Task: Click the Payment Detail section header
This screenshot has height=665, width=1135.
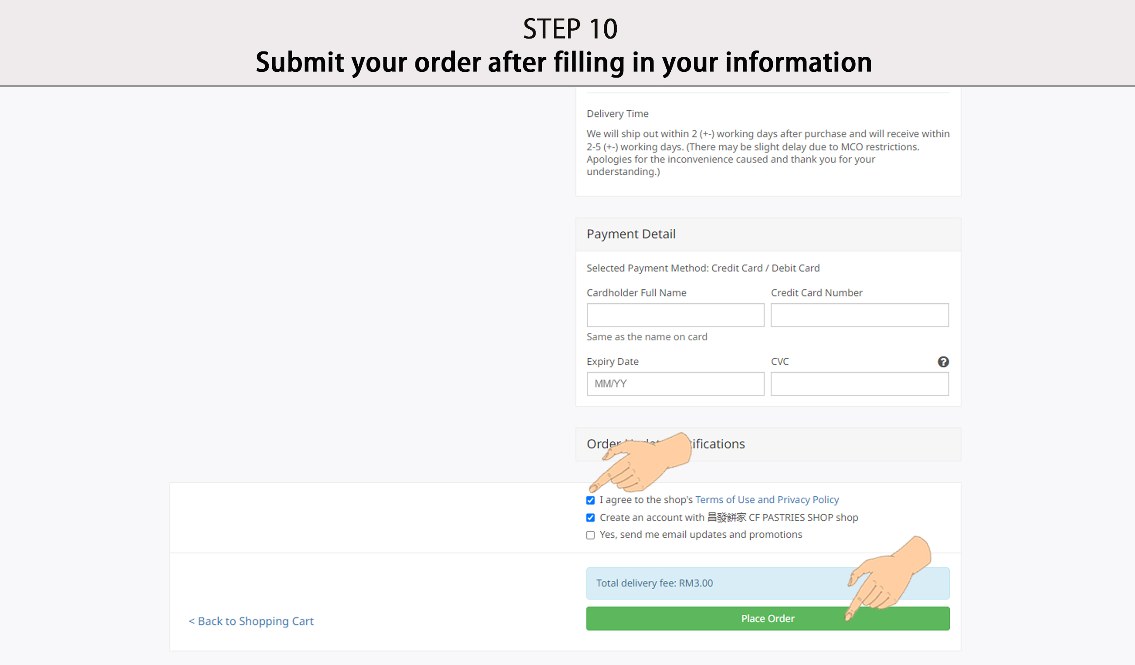Action: pos(631,234)
